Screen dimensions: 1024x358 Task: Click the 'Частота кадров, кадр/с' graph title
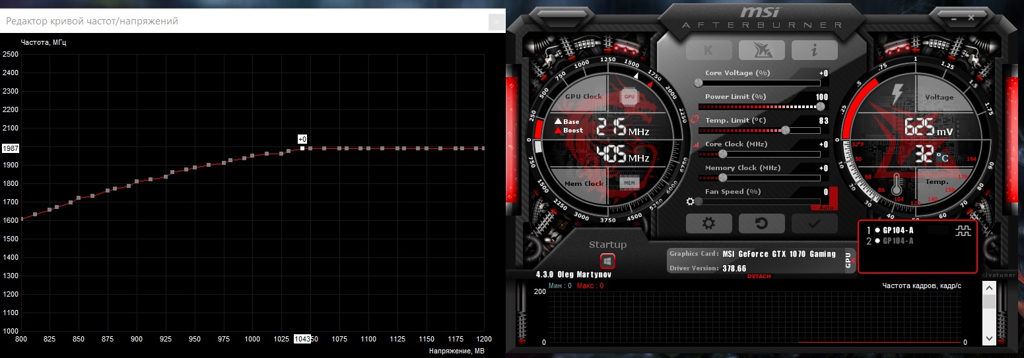922,285
